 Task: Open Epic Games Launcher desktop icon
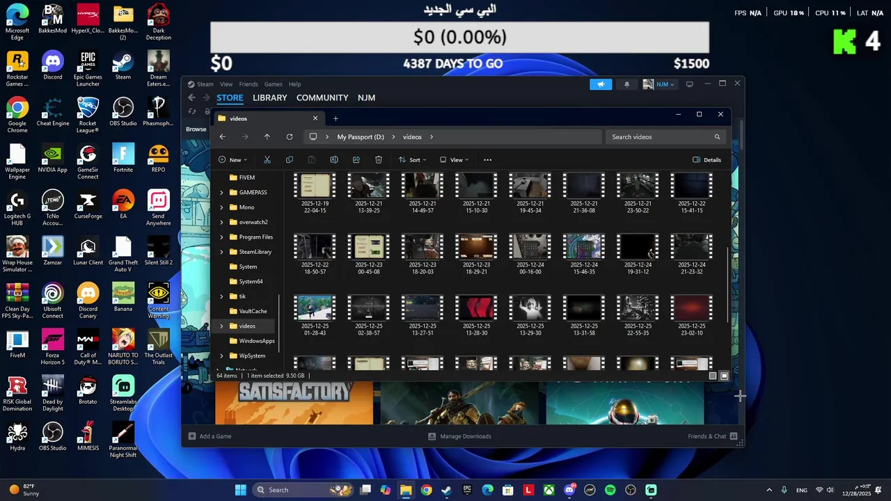coord(88,69)
